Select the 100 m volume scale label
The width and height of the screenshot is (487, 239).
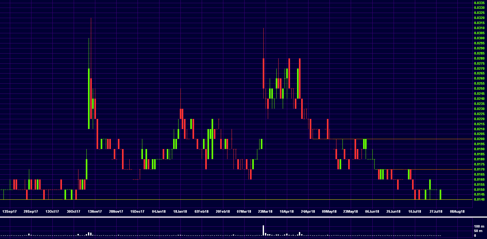(479, 226)
